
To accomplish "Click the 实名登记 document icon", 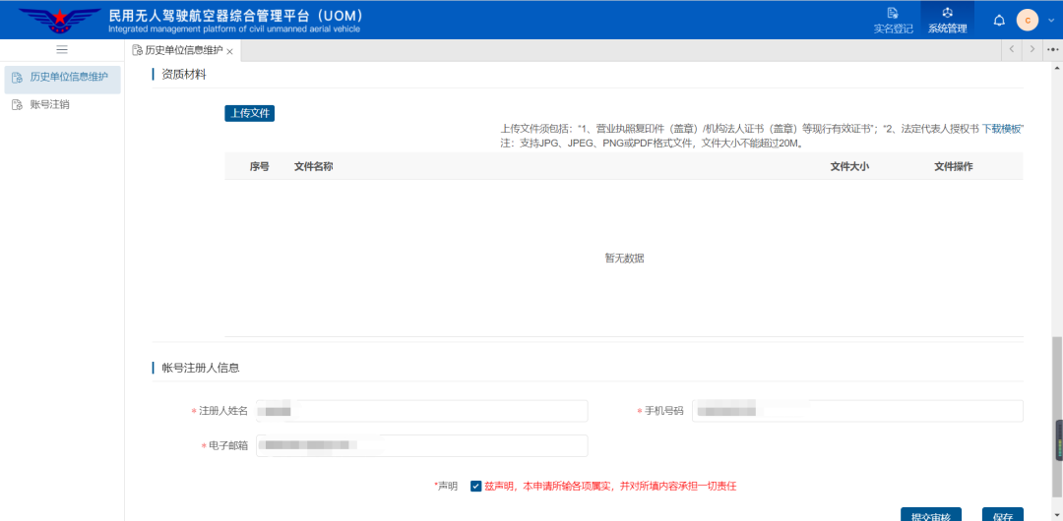I will (893, 13).
